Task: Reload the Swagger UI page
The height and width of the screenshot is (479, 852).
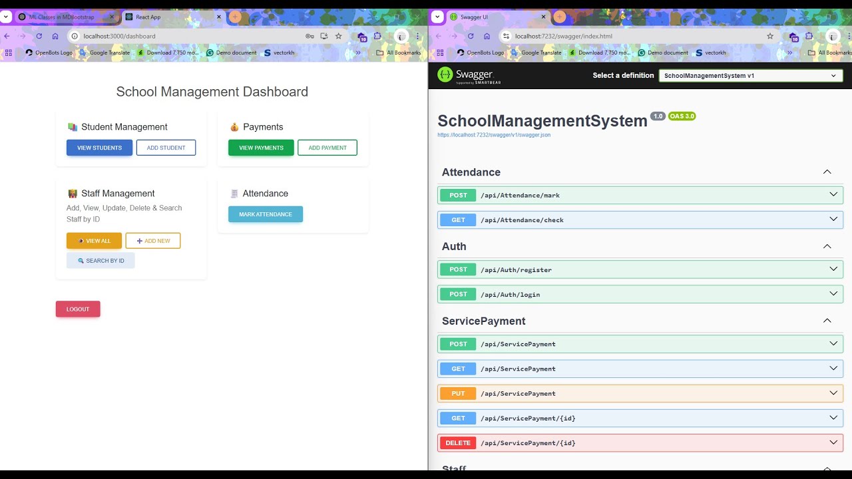Action: click(x=471, y=36)
